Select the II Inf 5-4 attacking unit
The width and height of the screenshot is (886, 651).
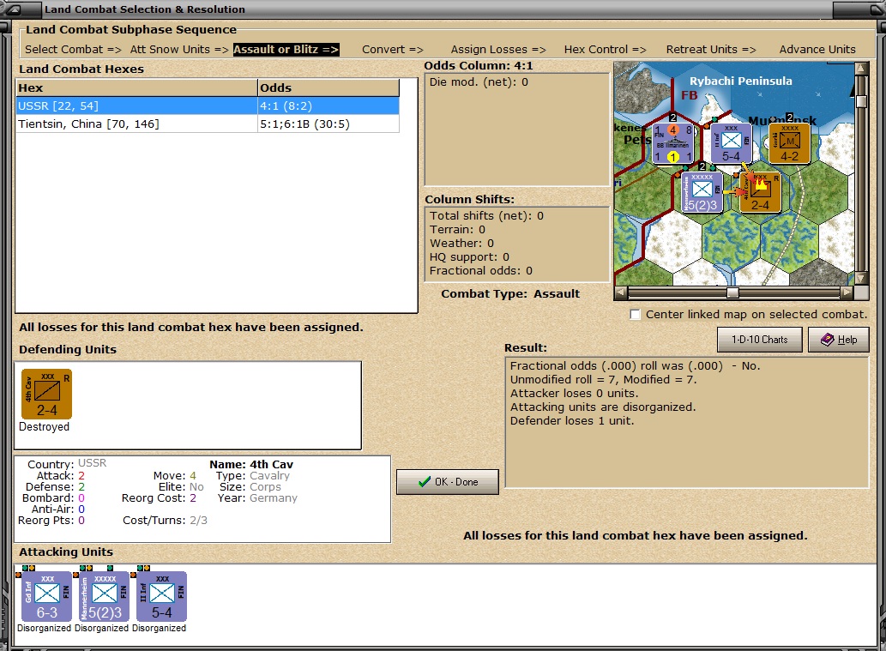[161, 596]
